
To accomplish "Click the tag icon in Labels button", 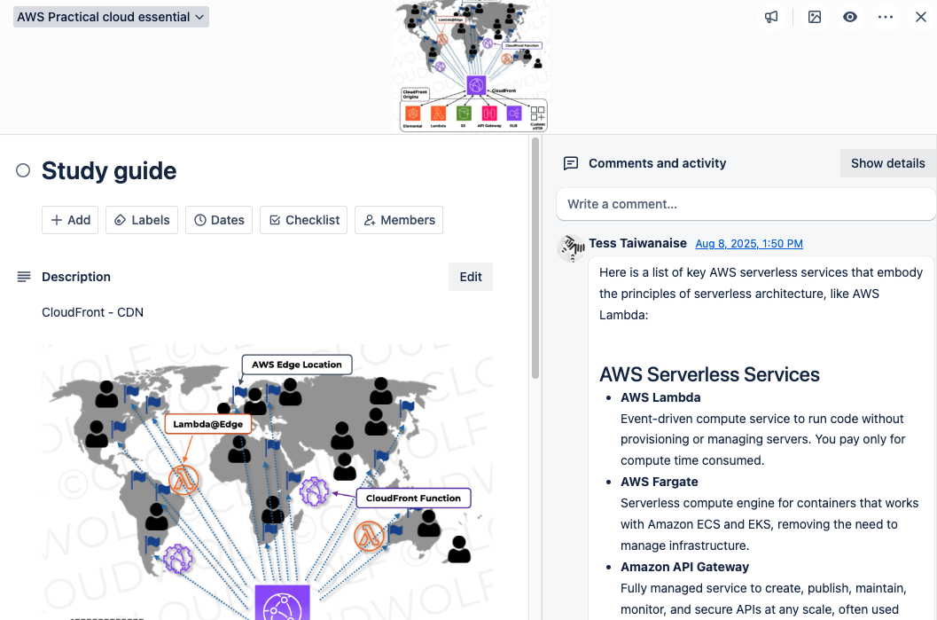I will coord(120,220).
